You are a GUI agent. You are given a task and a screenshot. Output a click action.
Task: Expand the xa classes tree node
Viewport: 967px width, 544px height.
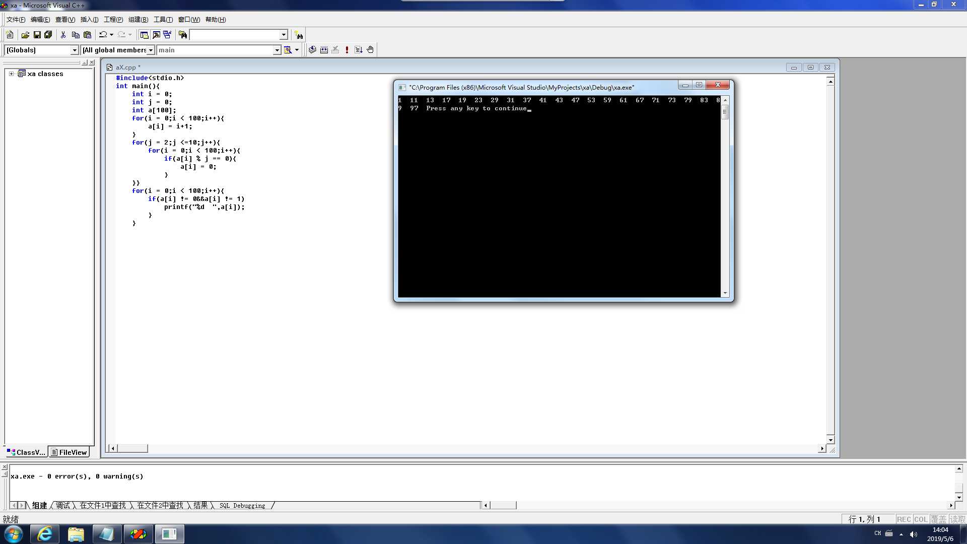click(x=11, y=74)
